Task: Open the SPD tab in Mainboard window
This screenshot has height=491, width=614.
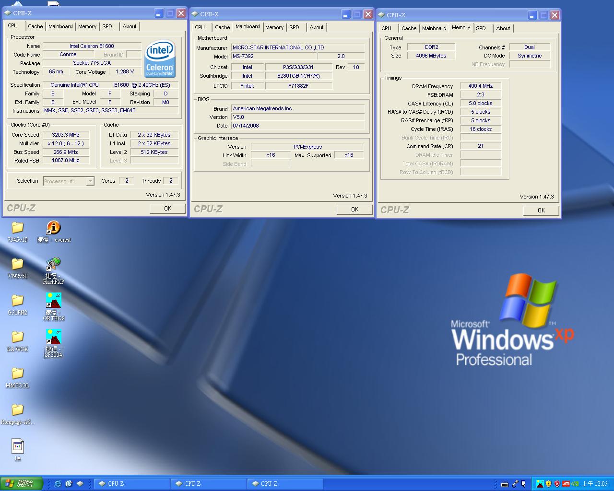Action: pyautogui.click(x=294, y=27)
